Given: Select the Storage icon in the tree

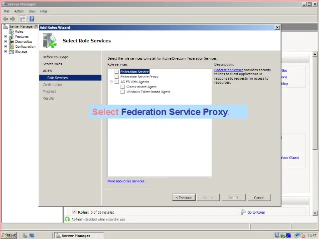Looking at the screenshot, I should click(x=11, y=52).
